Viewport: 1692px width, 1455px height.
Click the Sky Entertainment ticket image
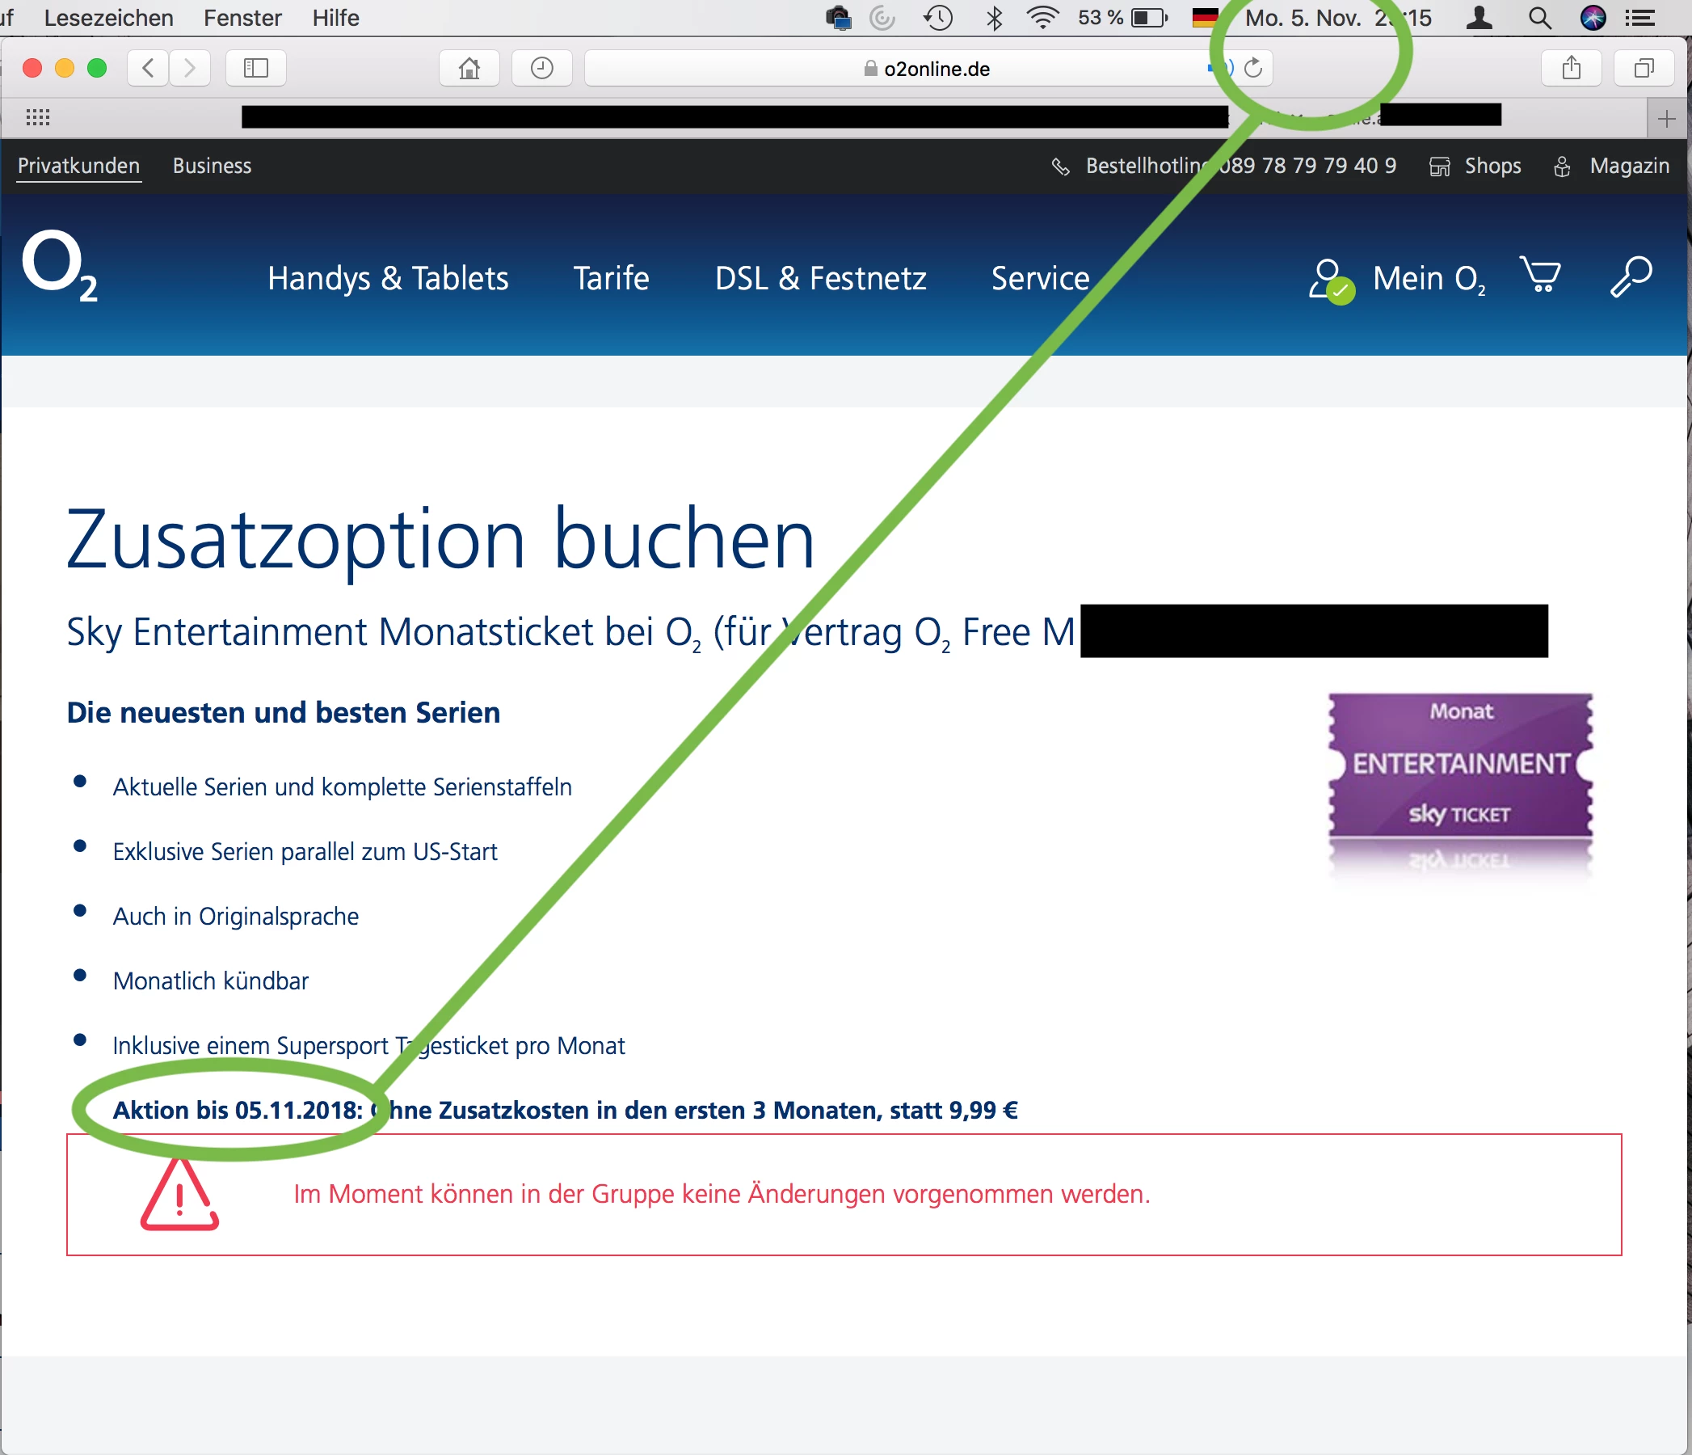(x=1460, y=765)
